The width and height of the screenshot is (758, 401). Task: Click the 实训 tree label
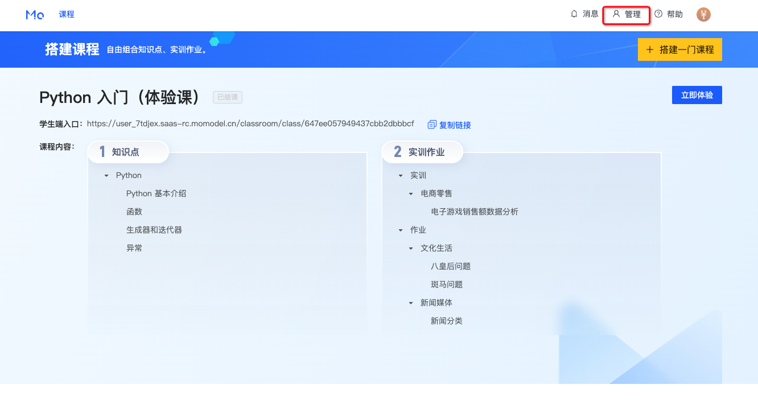click(x=418, y=175)
